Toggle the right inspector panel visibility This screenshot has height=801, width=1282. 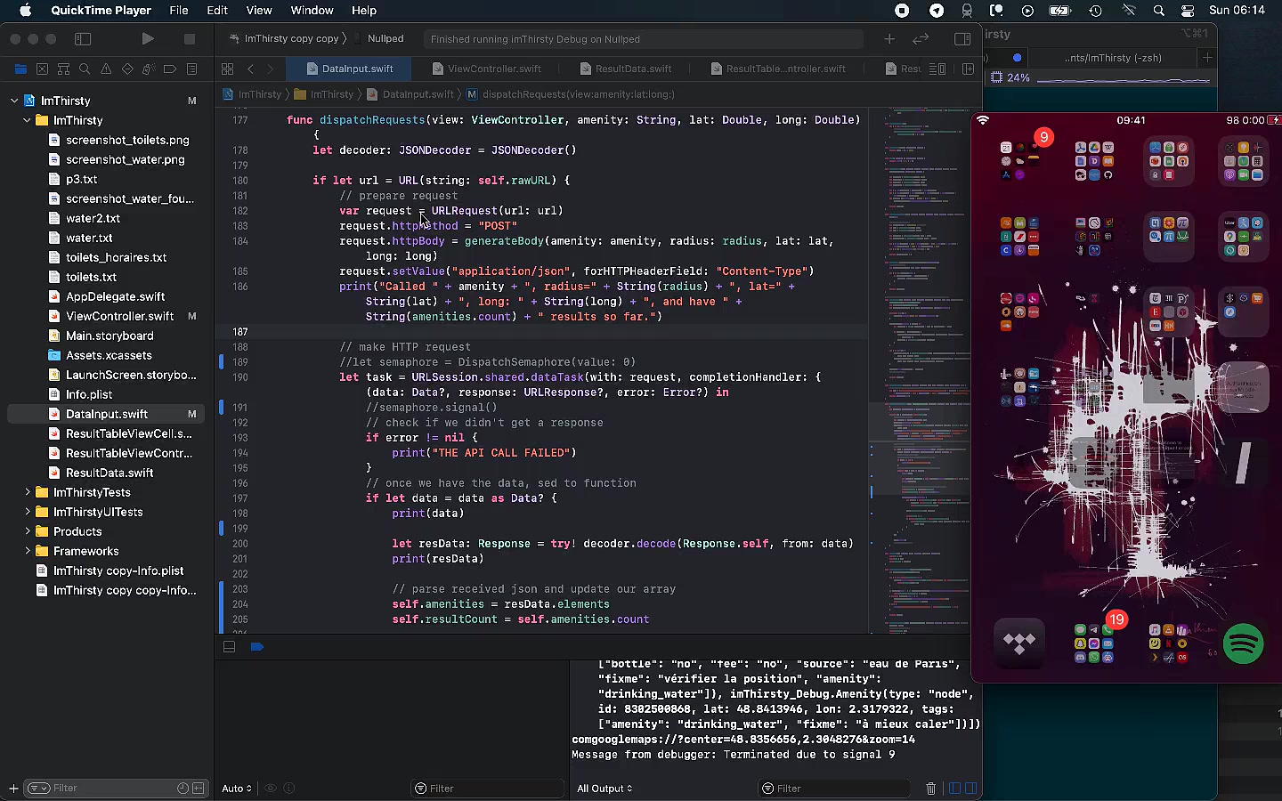[961, 39]
